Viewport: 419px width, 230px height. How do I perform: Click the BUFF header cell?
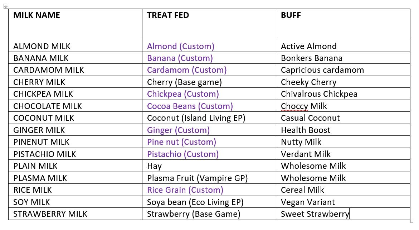(291, 15)
